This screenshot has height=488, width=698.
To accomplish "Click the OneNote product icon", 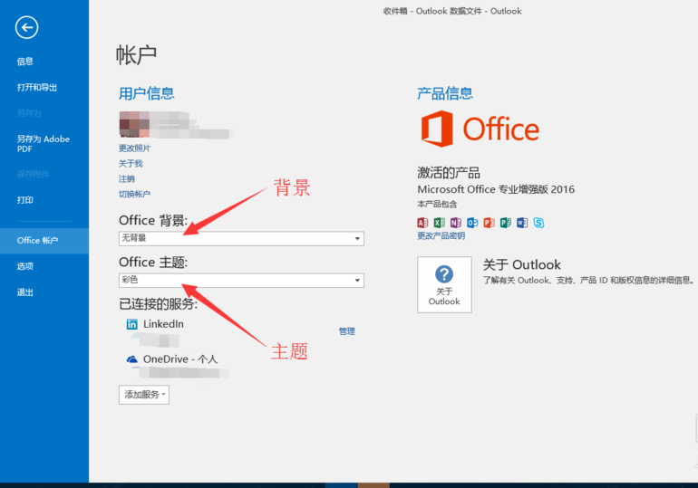I will tap(455, 223).
